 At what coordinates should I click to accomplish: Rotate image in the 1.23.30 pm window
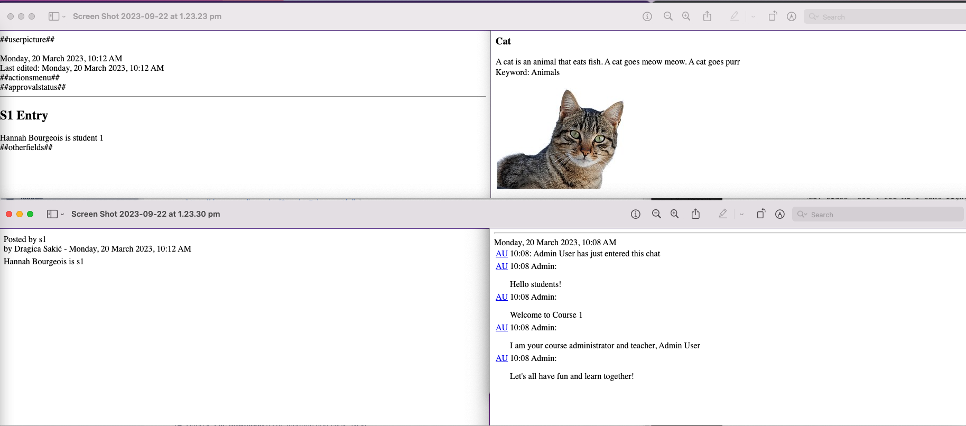(x=761, y=214)
